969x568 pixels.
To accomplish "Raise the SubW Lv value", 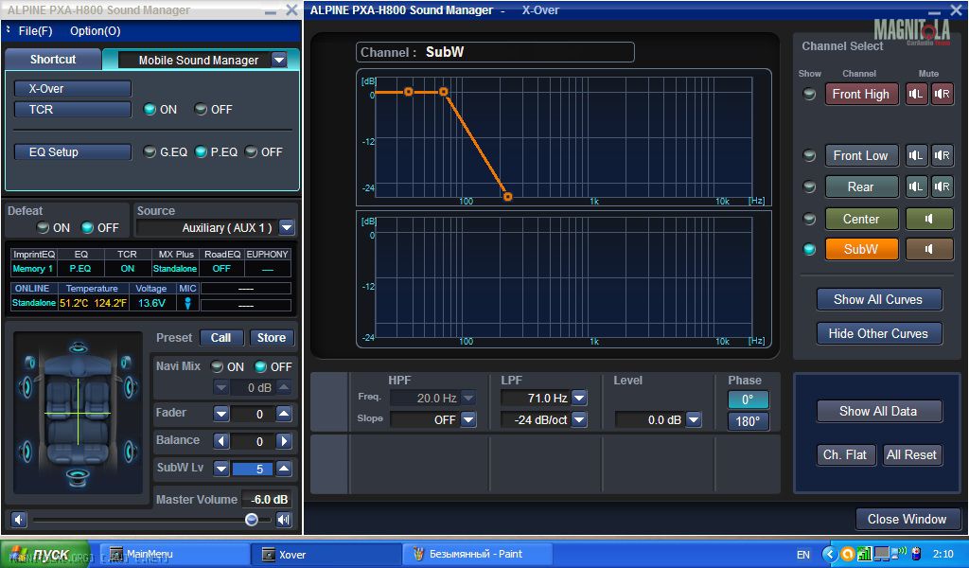I will pyautogui.click(x=284, y=468).
